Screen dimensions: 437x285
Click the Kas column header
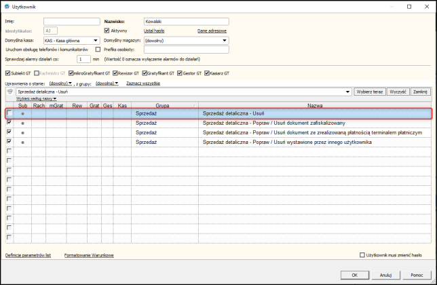point(122,105)
